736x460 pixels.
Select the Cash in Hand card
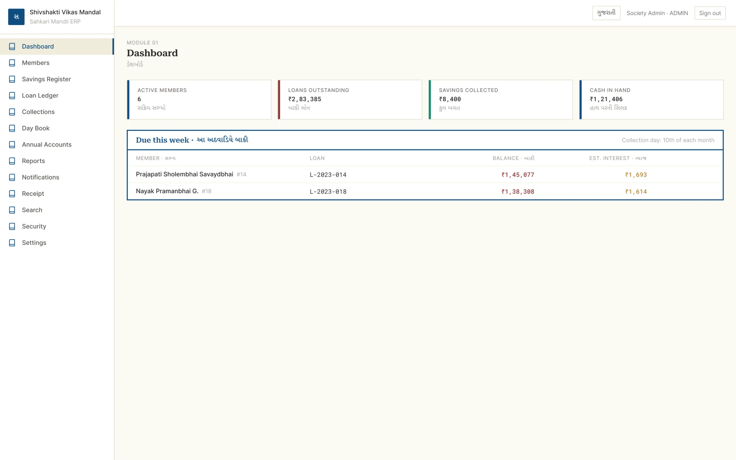651,100
